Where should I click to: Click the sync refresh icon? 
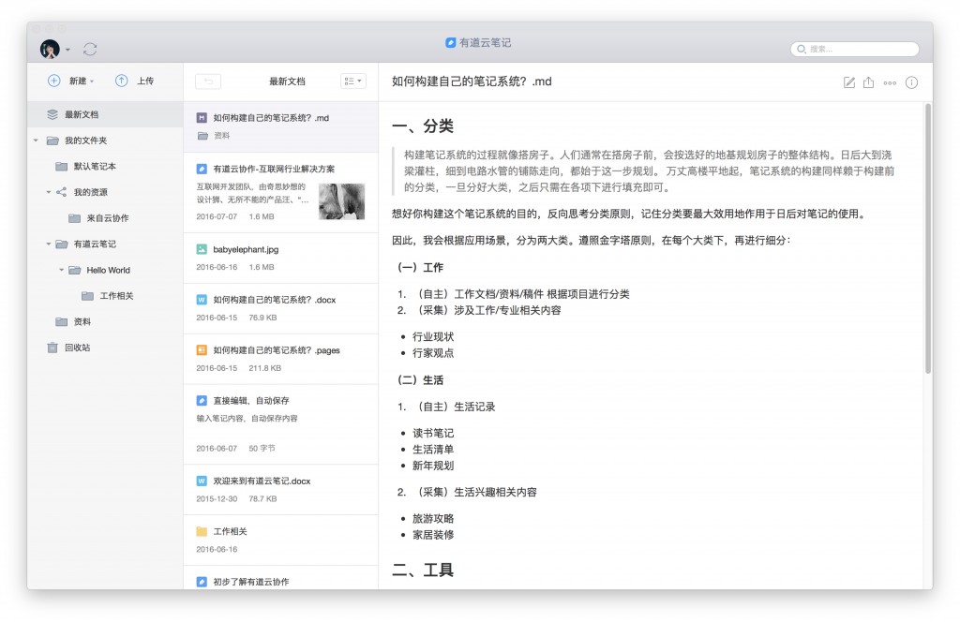(90, 49)
